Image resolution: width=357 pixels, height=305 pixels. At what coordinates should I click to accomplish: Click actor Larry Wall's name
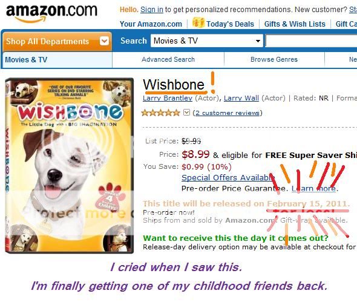241,98
